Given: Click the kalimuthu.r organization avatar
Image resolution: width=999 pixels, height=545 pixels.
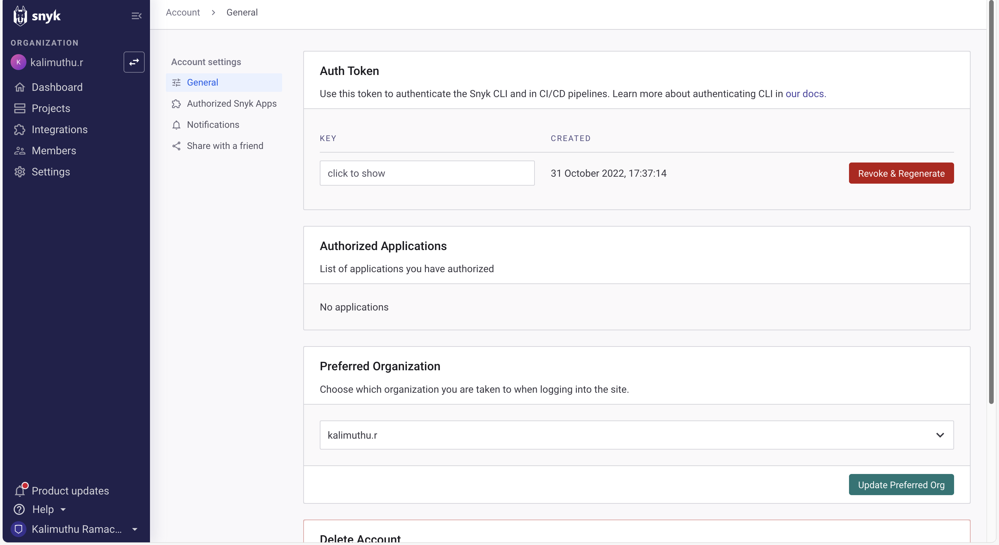Looking at the screenshot, I should 18,62.
